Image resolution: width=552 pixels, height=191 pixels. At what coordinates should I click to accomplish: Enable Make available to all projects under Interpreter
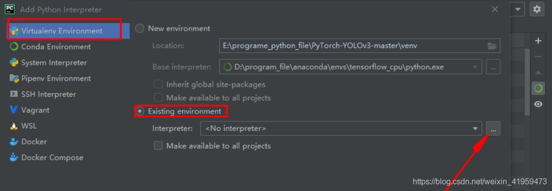pyautogui.click(x=158, y=146)
